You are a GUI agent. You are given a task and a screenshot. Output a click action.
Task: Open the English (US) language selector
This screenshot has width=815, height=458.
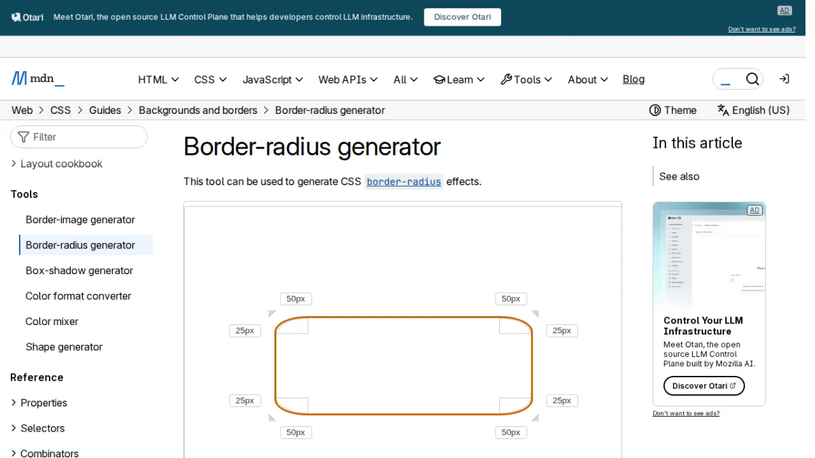point(753,110)
